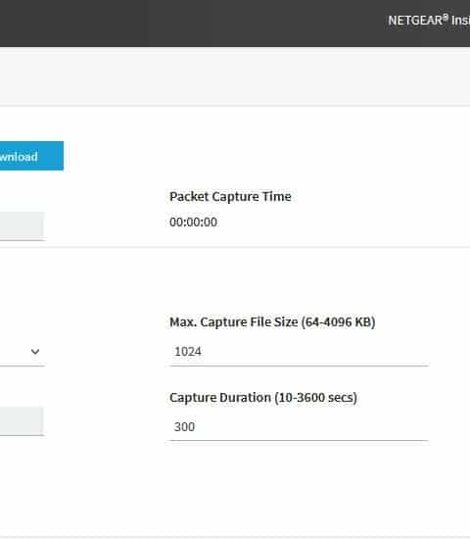
Task: Select the 1024 file size value
Action: [x=188, y=352]
